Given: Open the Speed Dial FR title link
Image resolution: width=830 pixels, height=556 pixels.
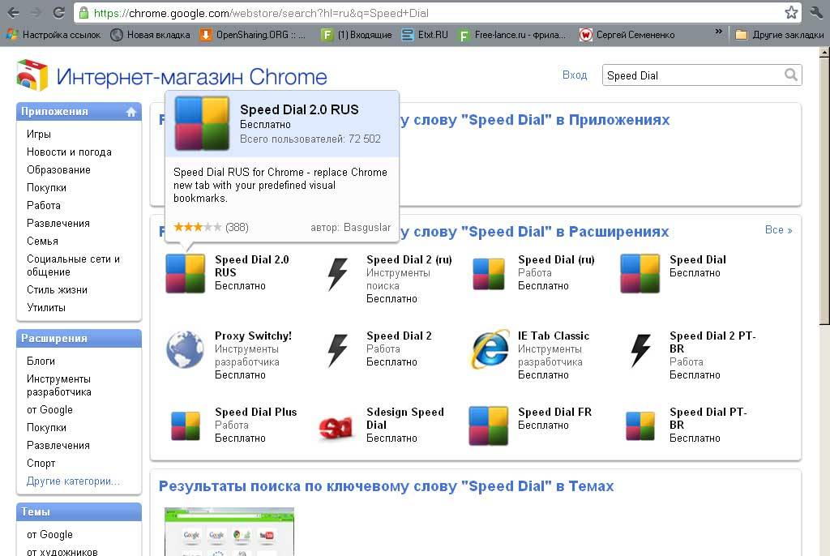Looking at the screenshot, I should [x=554, y=412].
